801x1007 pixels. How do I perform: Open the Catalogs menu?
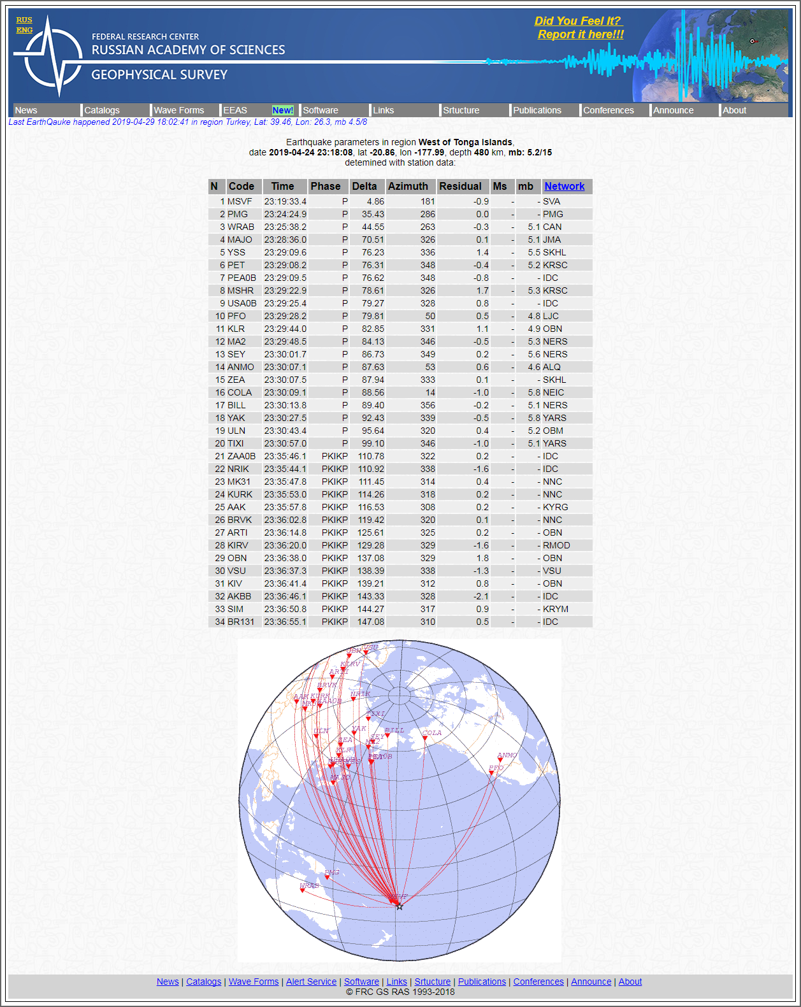point(102,110)
